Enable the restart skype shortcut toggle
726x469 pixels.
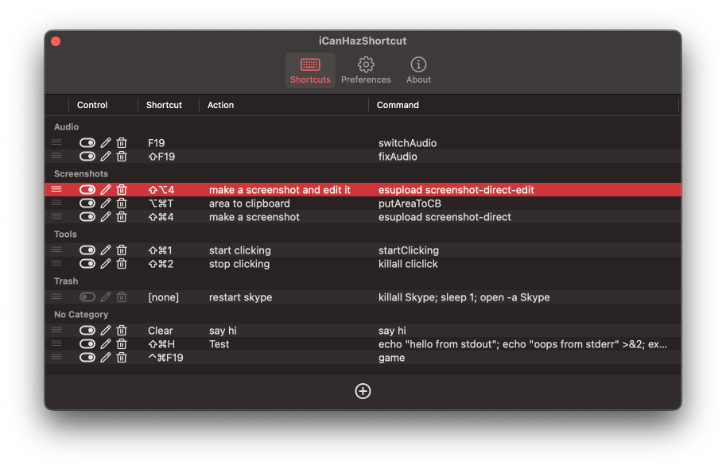pyautogui.click(x=87, y=297)
